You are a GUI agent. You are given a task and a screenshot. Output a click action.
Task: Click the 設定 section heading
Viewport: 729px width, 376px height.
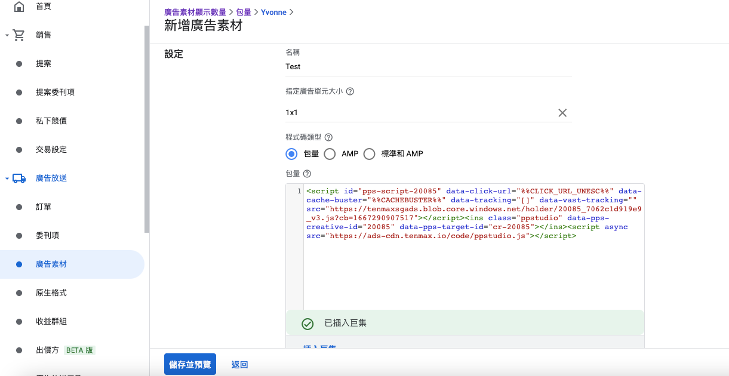(x=174, y=54)
